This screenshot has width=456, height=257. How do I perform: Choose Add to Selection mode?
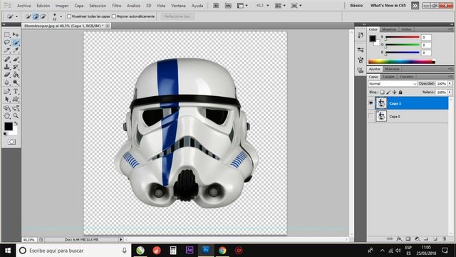click(x=36, y=16)
